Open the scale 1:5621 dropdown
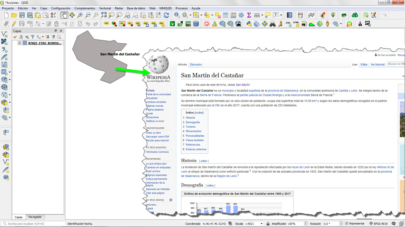Viewport: 405px width, 227px height. coord(261,224)
